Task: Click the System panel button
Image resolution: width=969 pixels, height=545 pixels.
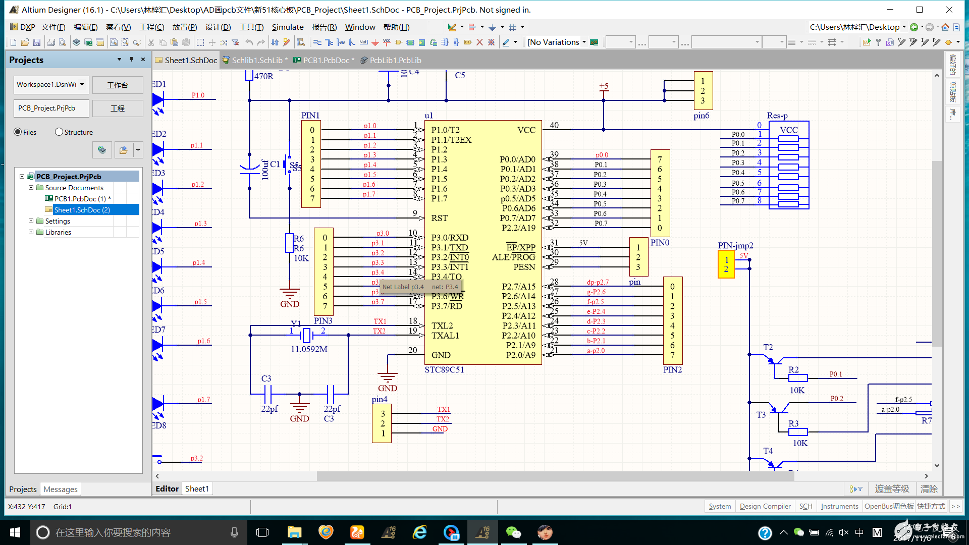Action: pyautogui.click(x=720, y=506)
